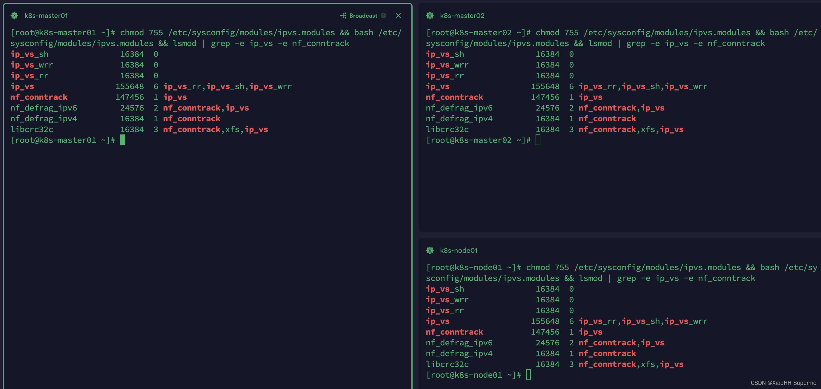This screenshot has width=821, height=389.
Task: Click 'nf_conntrack,xfs,ip_vs' dependency list in k8s-node01
Action: click(631, 364)
